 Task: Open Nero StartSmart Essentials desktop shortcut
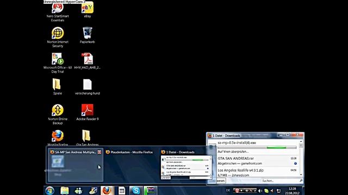pos(58,12)
